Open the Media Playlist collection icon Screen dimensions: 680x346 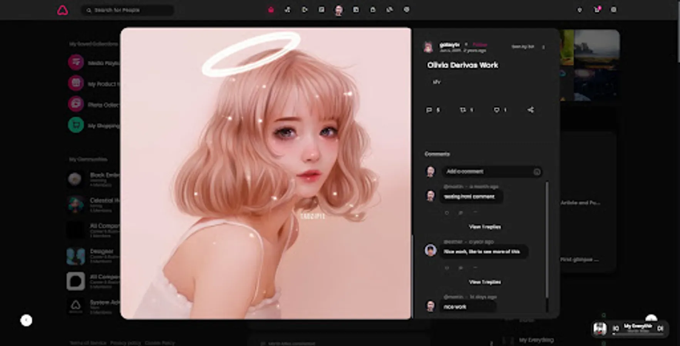pos(76,62)
